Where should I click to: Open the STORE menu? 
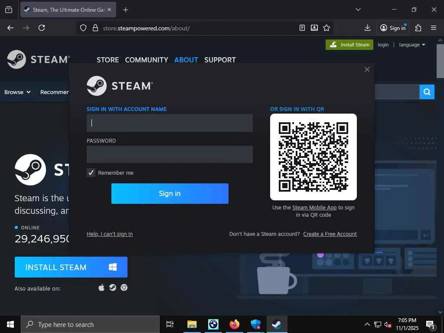click(108, 60)
